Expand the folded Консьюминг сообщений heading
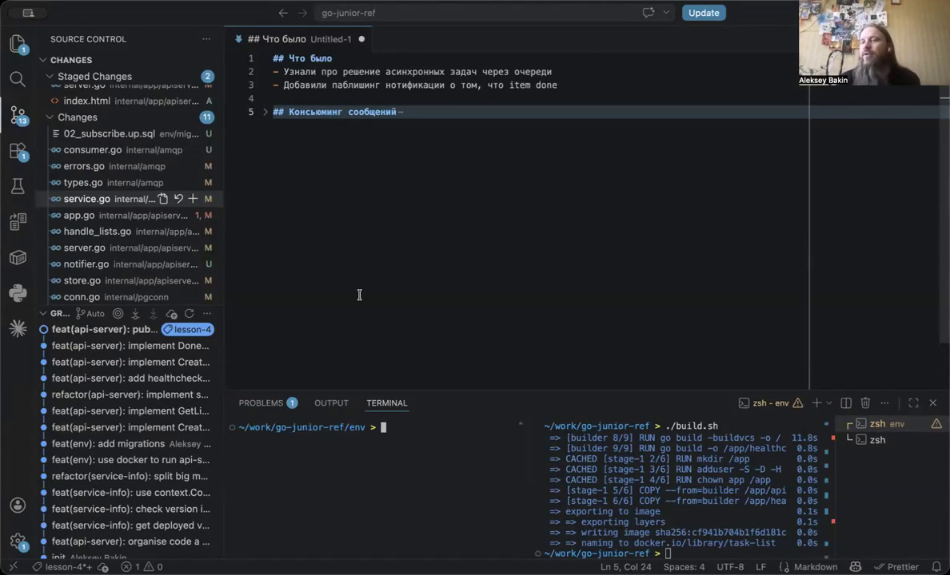Viewport: 950px width, 575px height. pyautogui.click(x=265, y=112)
